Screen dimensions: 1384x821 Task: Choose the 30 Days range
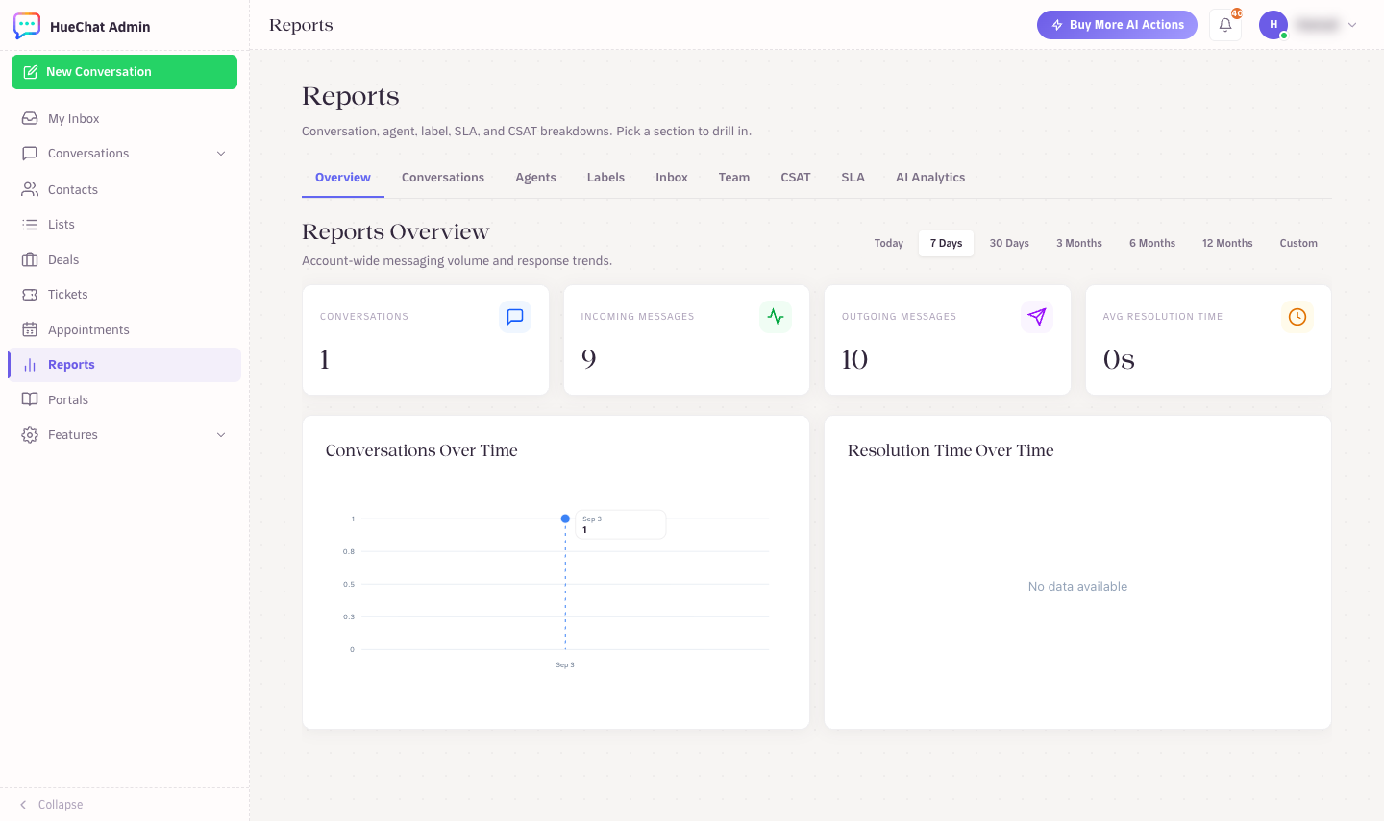pos(1009,244)
